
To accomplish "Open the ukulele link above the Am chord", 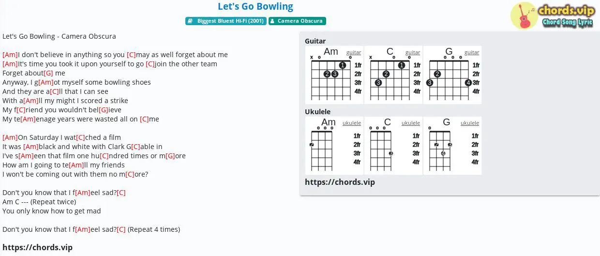I will pos(352,123).
